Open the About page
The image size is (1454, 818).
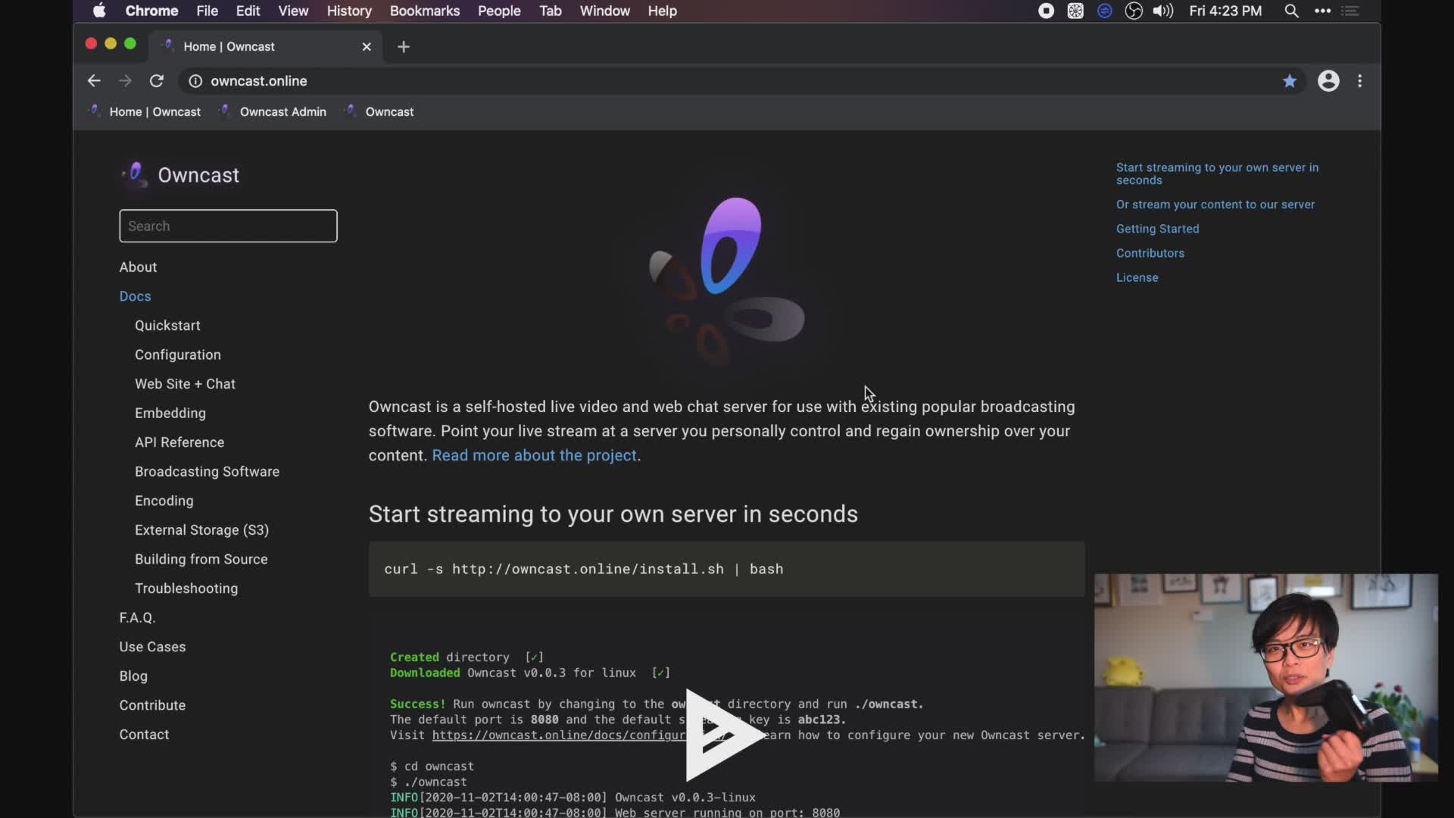[138, 267]
